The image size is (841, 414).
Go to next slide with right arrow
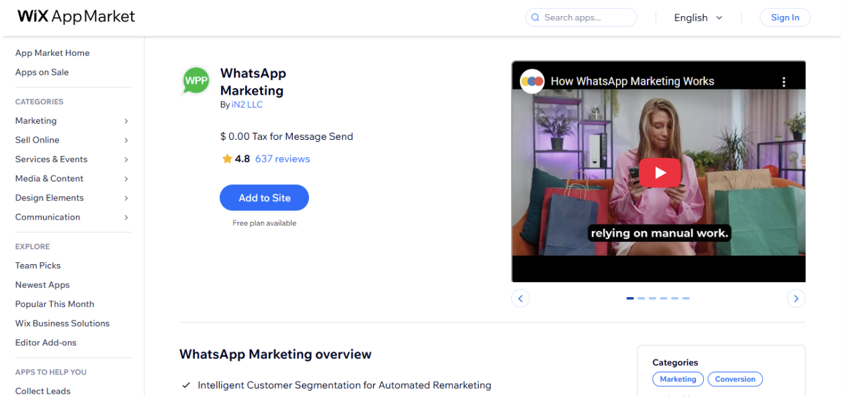click(x=796, y=298)
